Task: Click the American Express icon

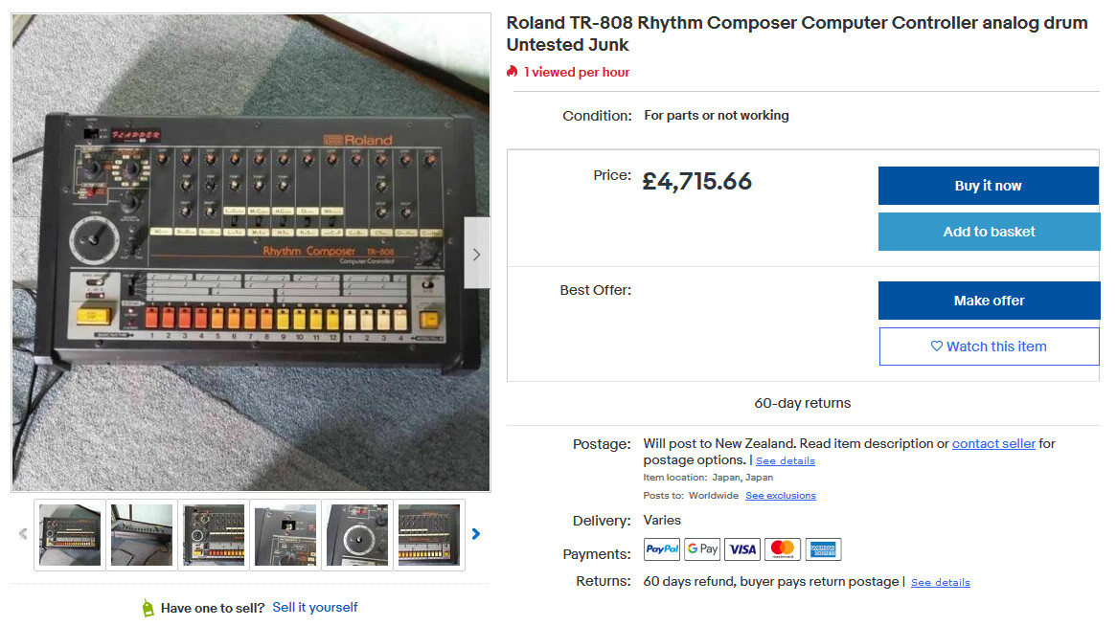Action: point(824,549)
